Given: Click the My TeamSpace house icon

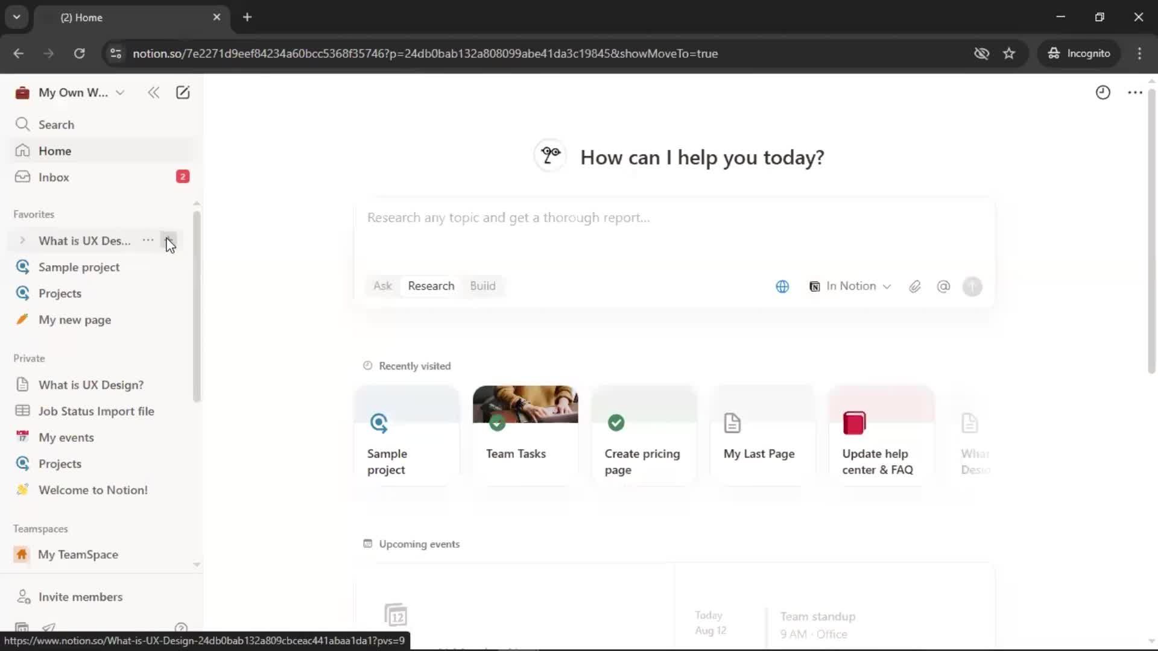Looking at the screenshot, I should pyautogui.click(x=22, y=554).
